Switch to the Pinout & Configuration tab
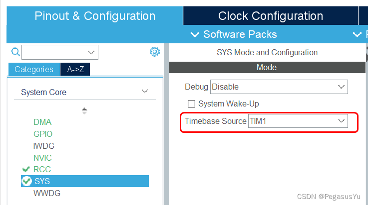 [x=95, y=16]
